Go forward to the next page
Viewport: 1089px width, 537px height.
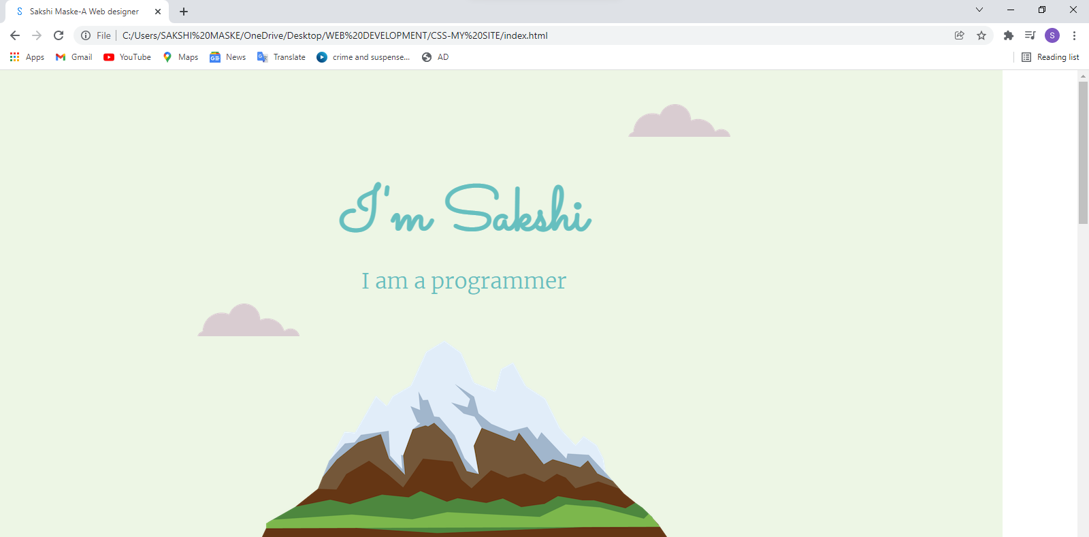point(37,35)
